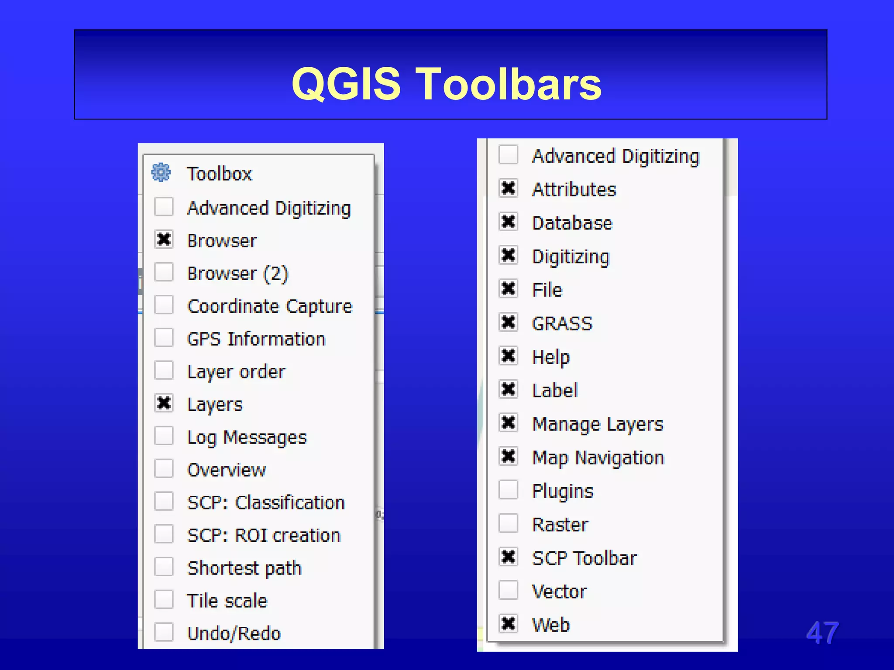Click the Toolbox gear icon
The width and height of the screenshot is (894, 670).
point(161,172)
